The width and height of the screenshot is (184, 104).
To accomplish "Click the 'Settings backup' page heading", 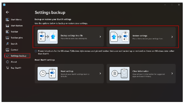I will point(50,12).
